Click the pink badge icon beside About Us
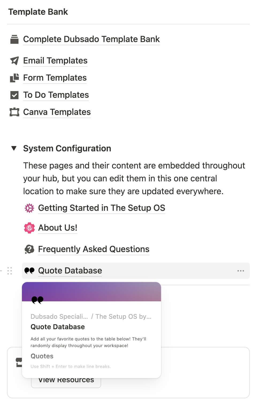 pos(29,228)
